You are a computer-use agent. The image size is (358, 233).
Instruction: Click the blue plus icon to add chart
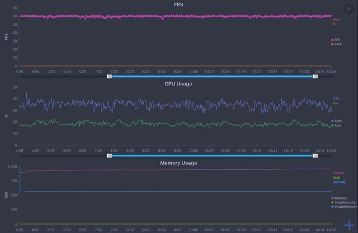pos(348,225)
